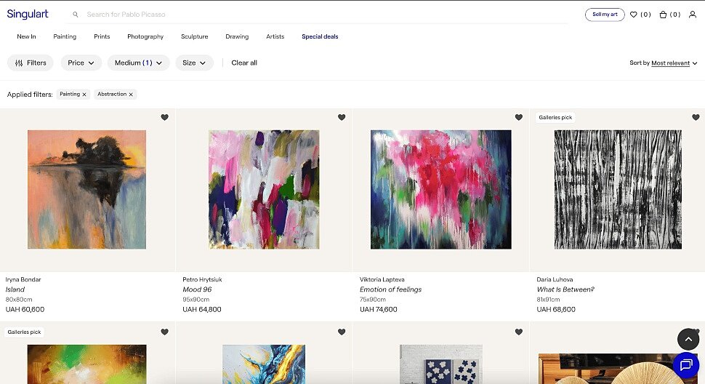The width and height of the screenshot is (705, 384).
Task: Toggle favorite heart on Mood 96
Action: tap(342, 117)
